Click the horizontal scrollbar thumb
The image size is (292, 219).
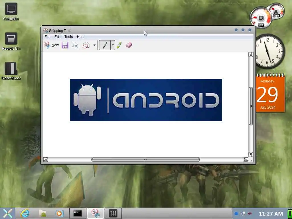(x=145, y=160)
